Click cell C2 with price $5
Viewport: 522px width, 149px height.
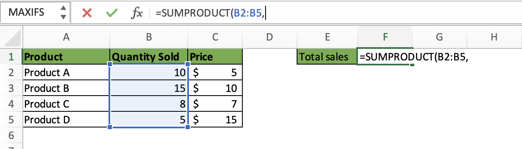coord(215,72)
